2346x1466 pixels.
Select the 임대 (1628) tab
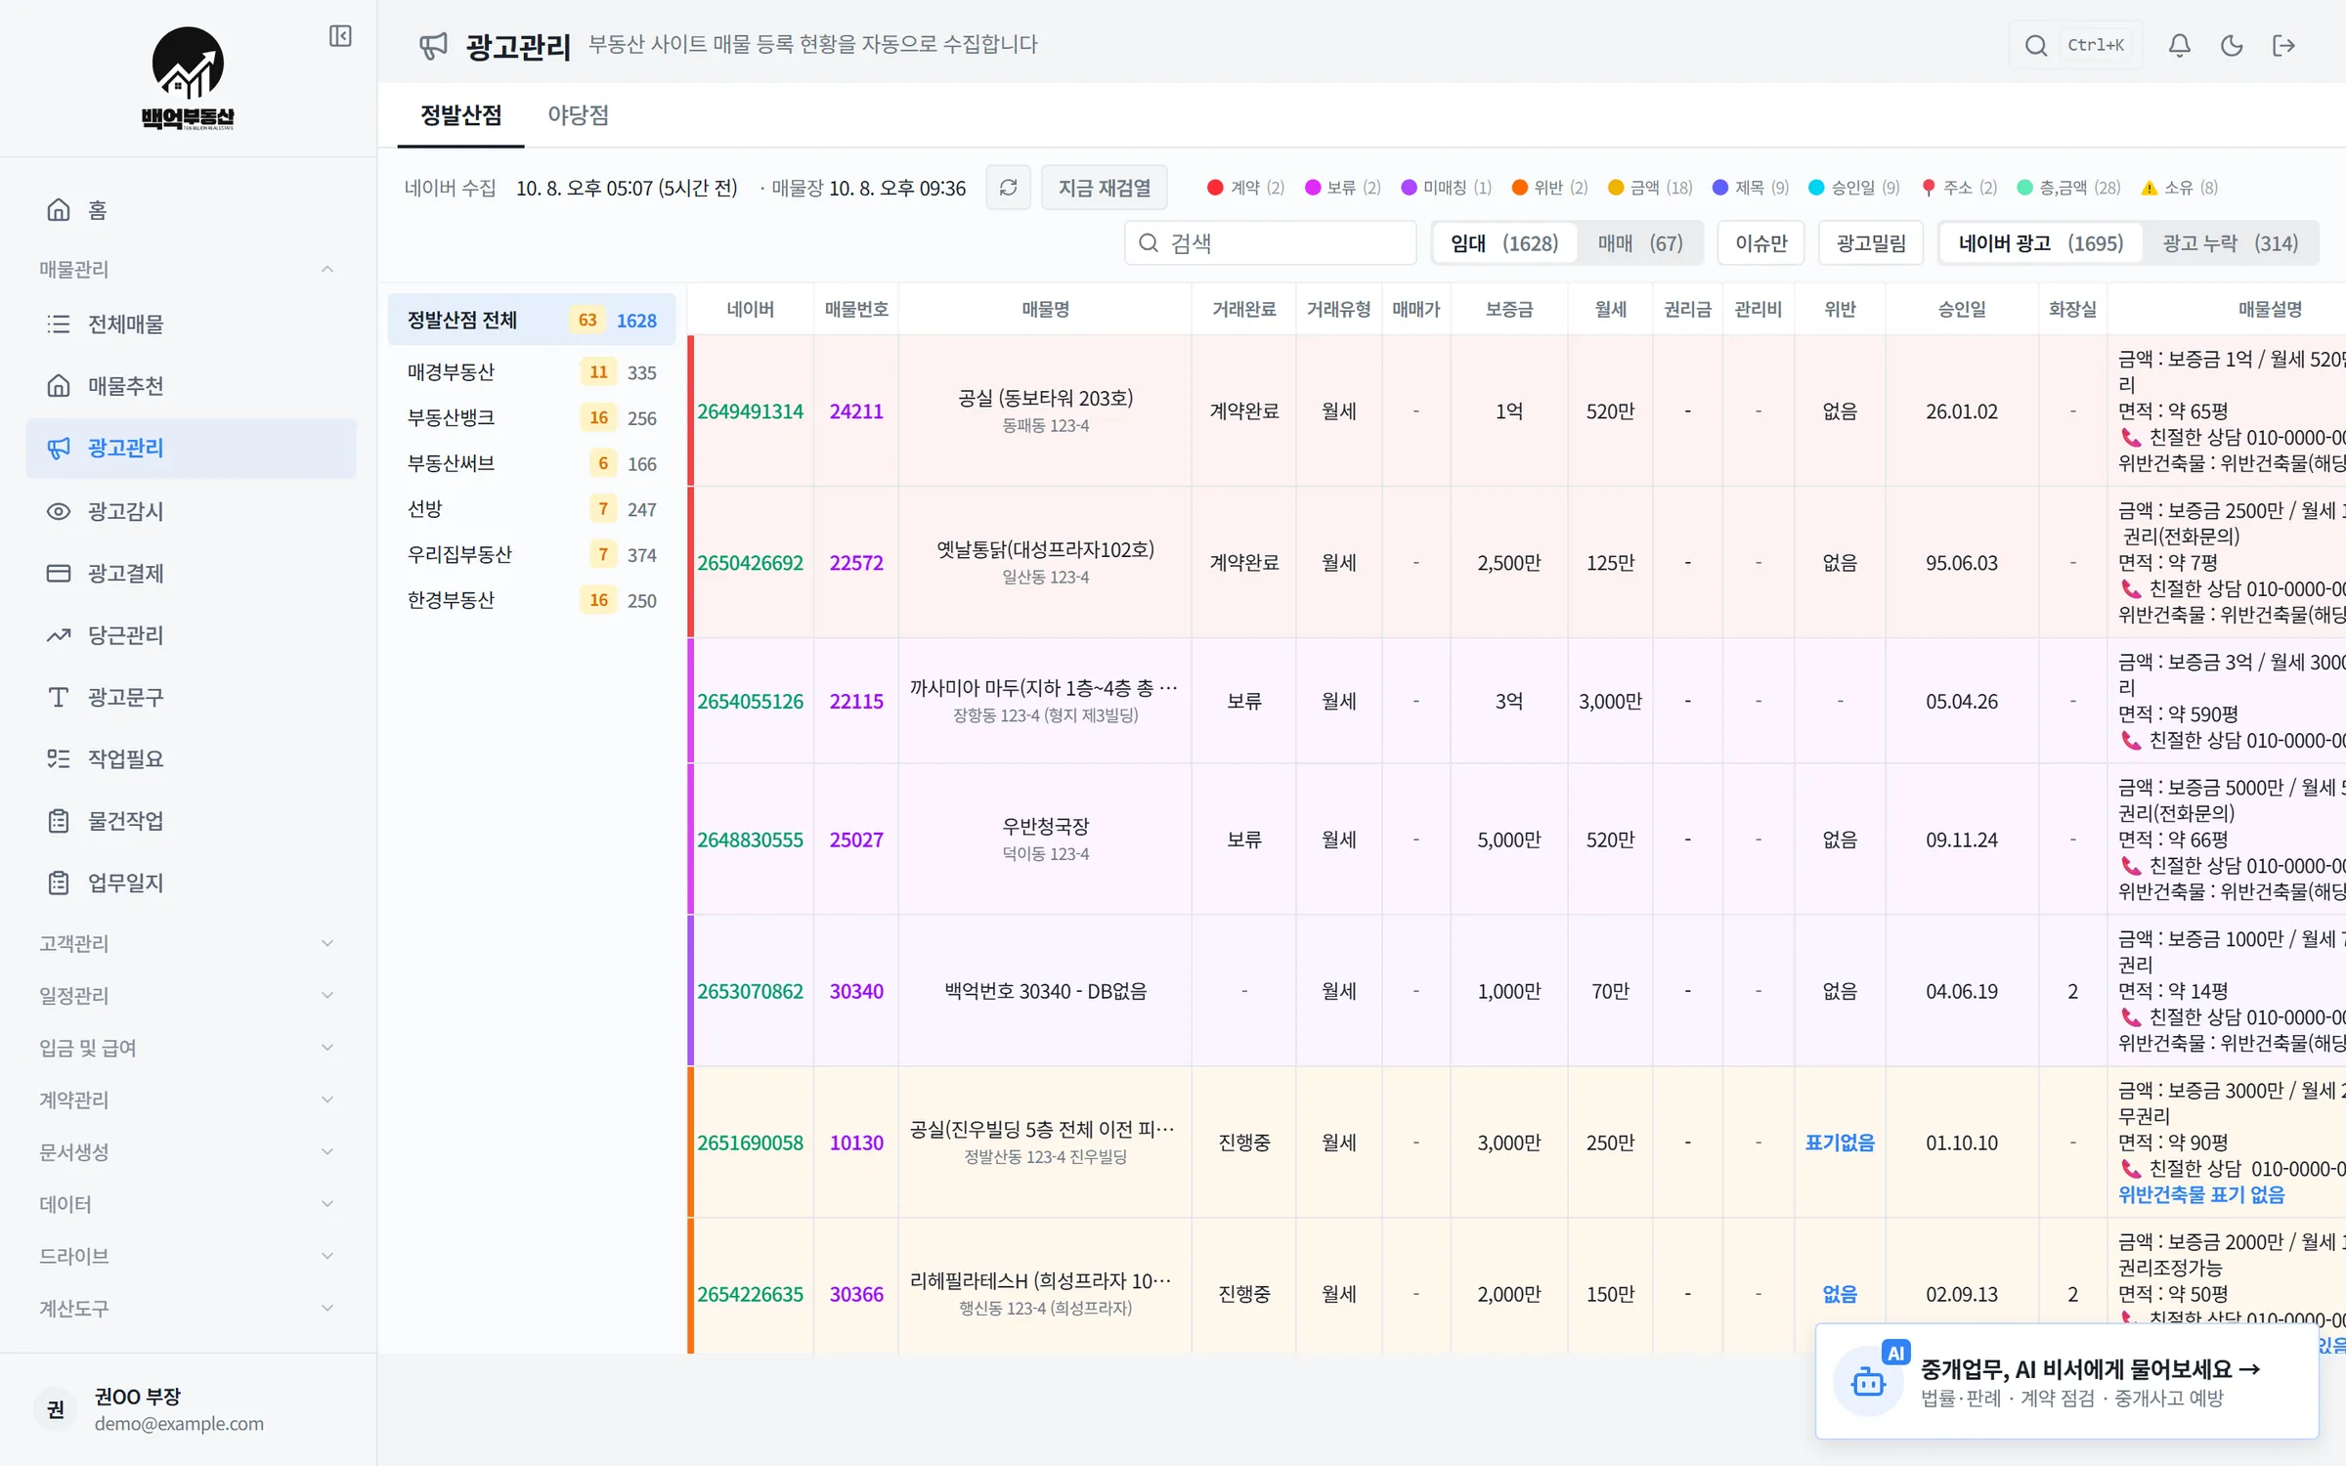1504,243
